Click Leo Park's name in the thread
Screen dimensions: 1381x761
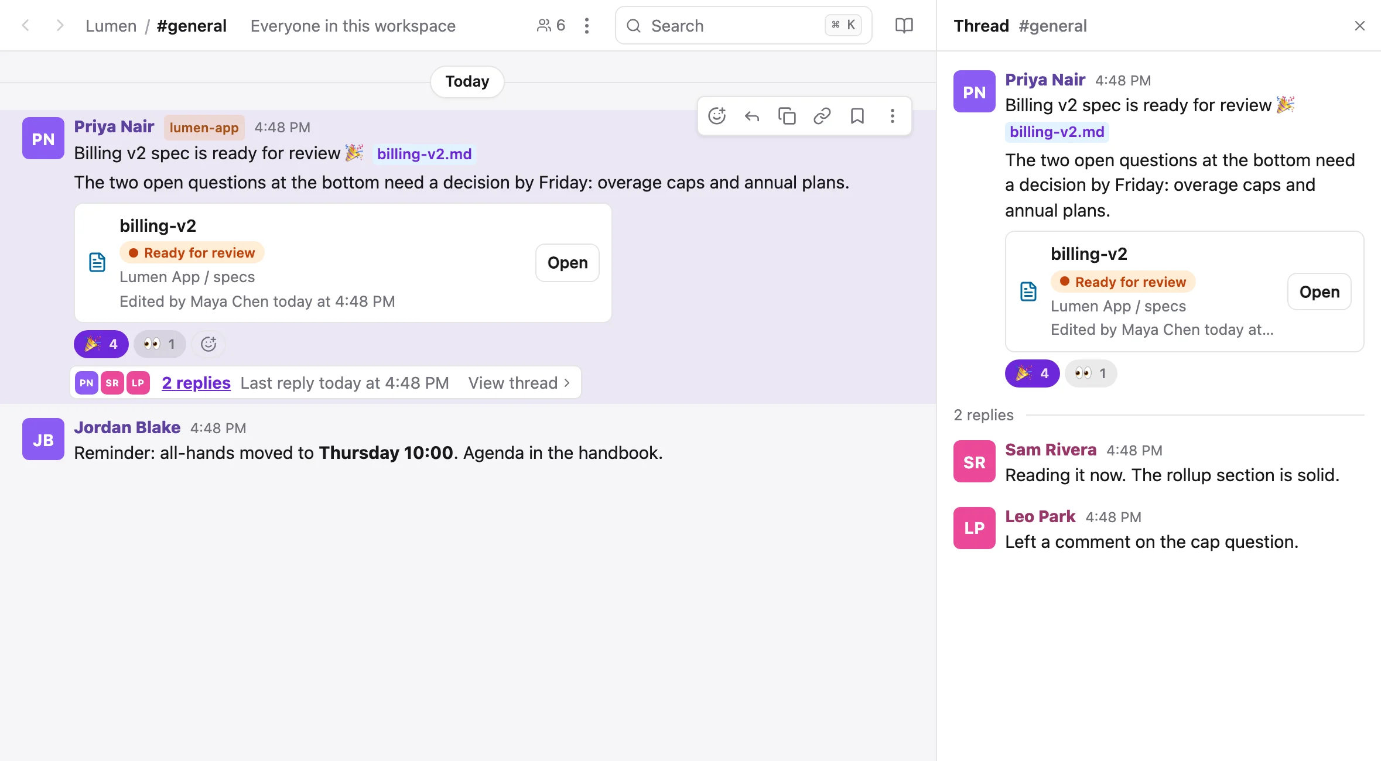click(1040, 516)
